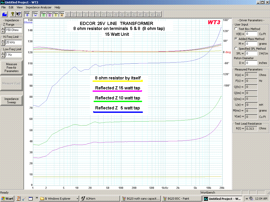
Task: Click the L(e) mH measured value field
Action: (x=251, y=105)
